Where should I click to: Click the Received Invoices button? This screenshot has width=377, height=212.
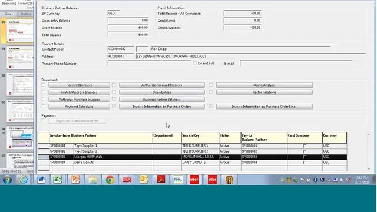coord(79,85)
